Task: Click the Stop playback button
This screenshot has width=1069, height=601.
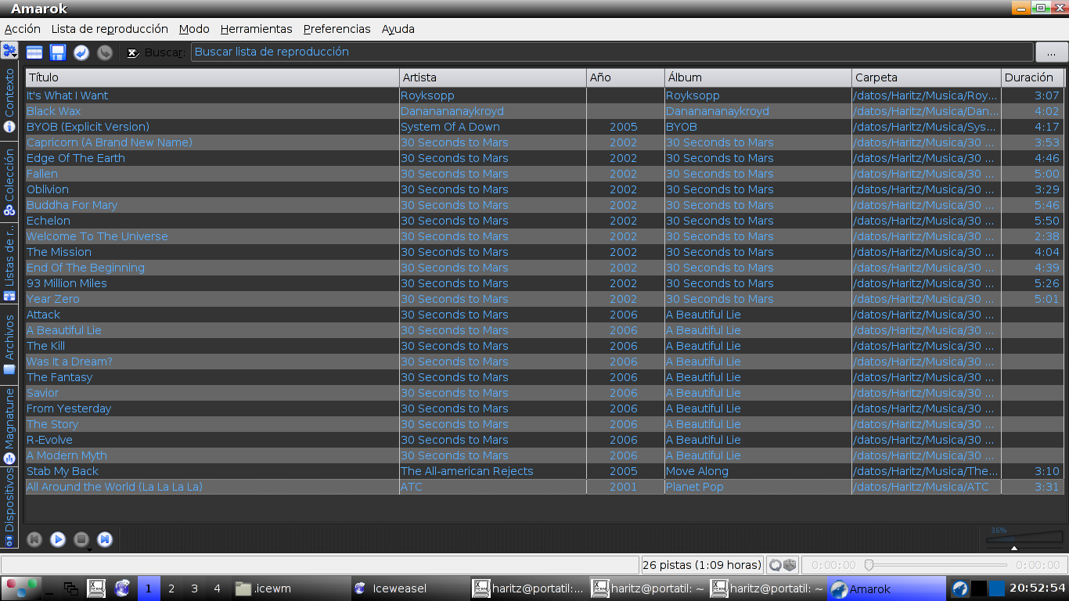Action: pyautogui.click(x=81, y=539)
